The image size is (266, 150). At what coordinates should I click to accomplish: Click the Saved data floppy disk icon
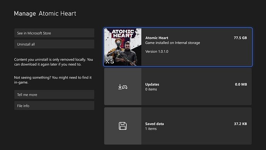point(123,126)
